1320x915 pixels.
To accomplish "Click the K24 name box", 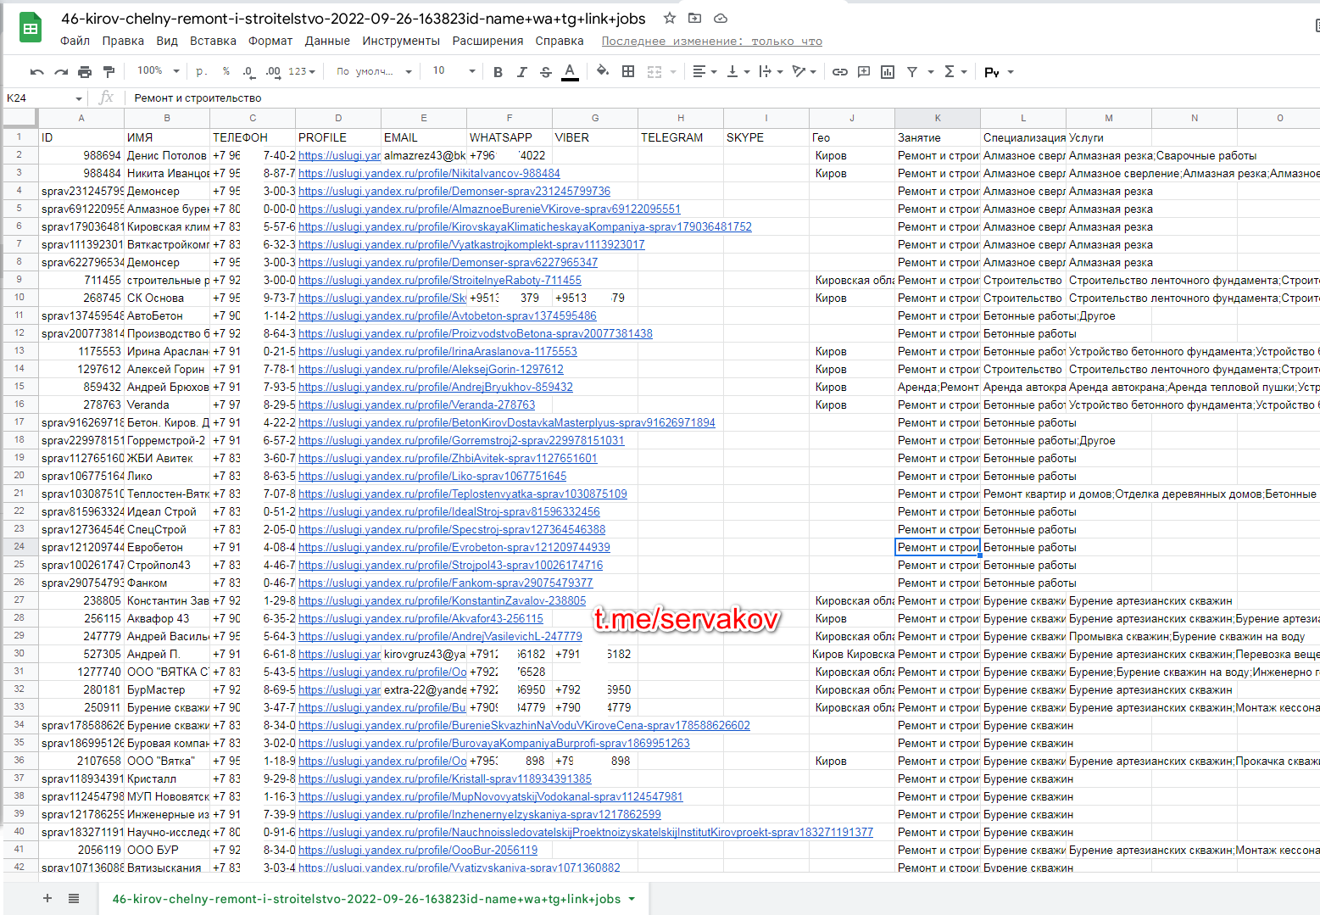I will [45, 98].
